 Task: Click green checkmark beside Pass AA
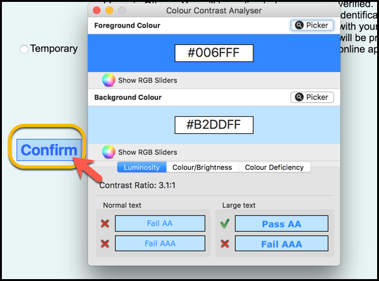coord(224,223)
